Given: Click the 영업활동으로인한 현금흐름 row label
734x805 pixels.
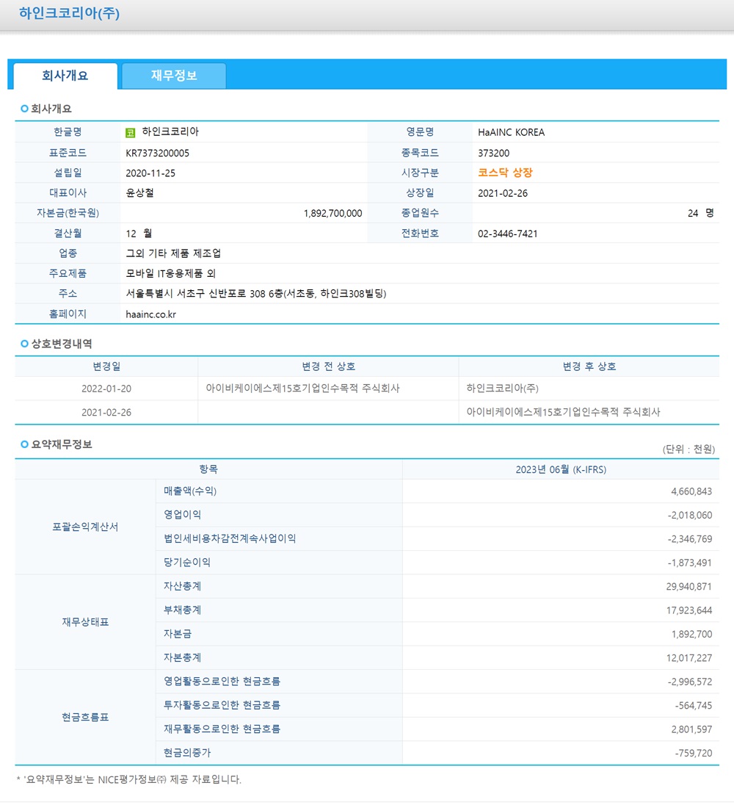Looking at the screenshot, I should click(222, 682).
